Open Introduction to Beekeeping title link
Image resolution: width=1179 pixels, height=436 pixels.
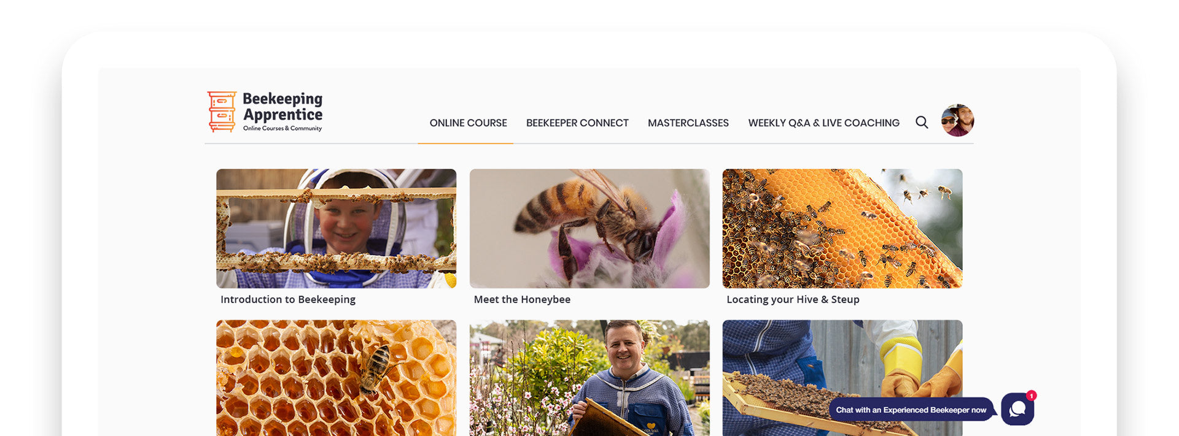[288, 299]
